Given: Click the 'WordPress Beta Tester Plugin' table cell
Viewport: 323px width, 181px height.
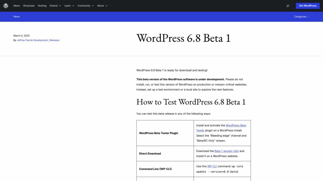Looking at the screenshot, I should coord(165,133).
